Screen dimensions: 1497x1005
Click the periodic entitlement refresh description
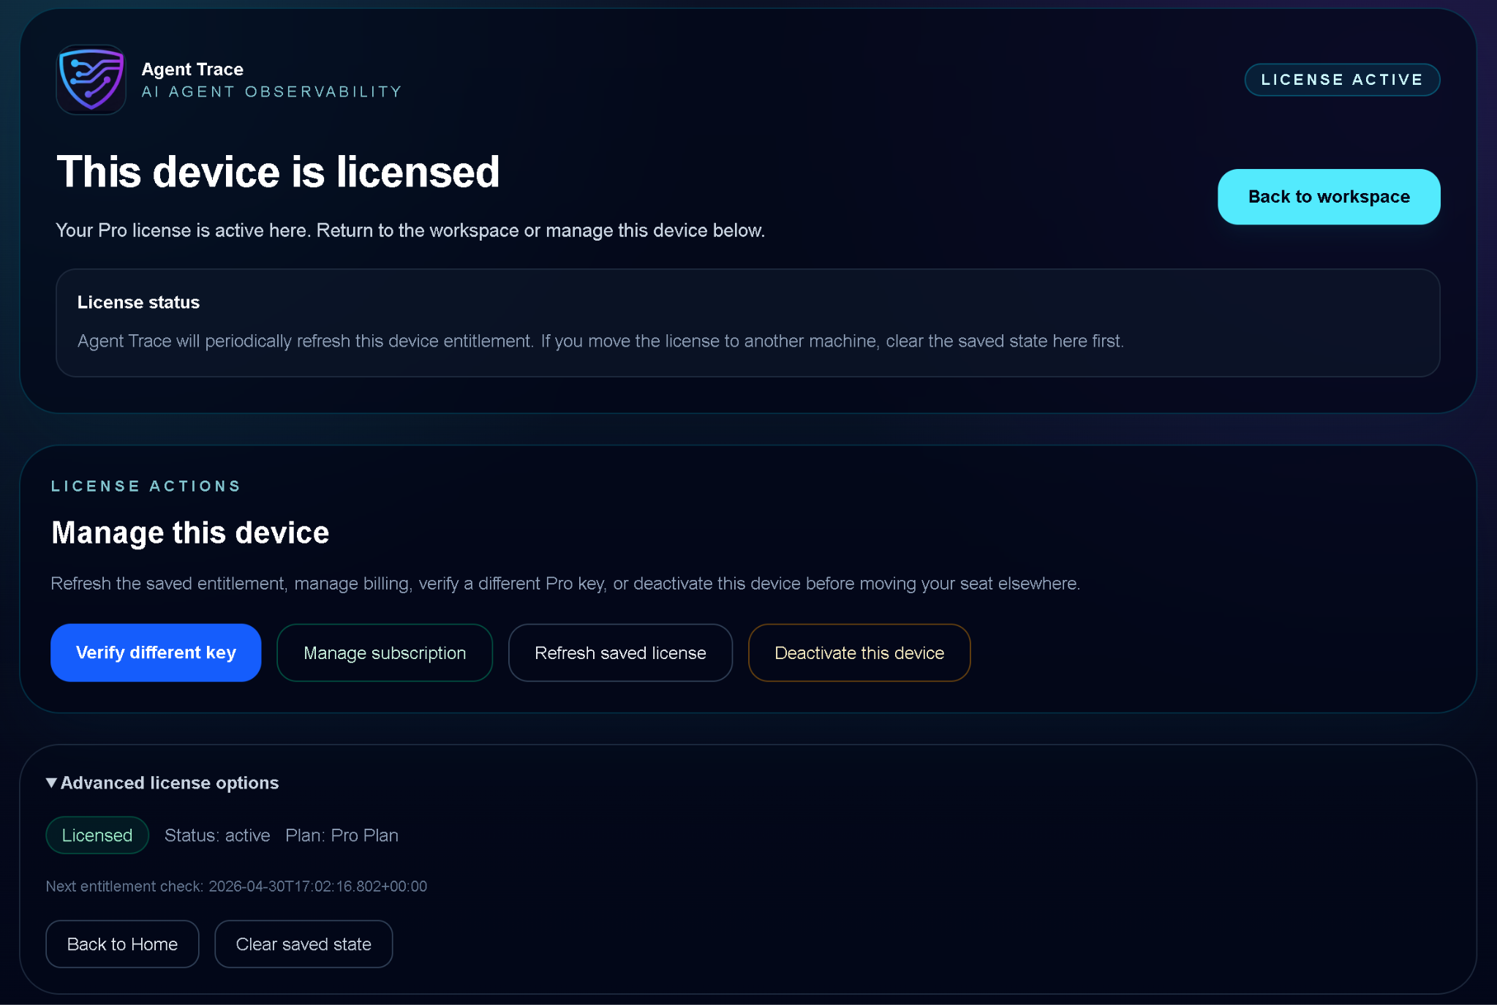click(600, 341)
